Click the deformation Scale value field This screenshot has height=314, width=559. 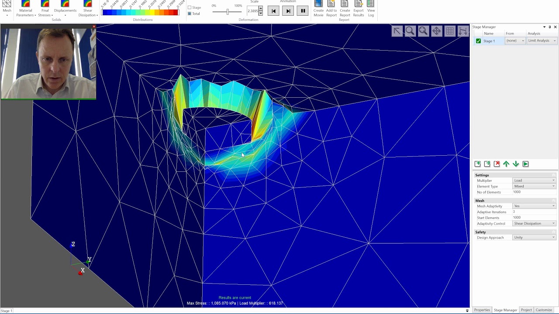coord(252,11)
